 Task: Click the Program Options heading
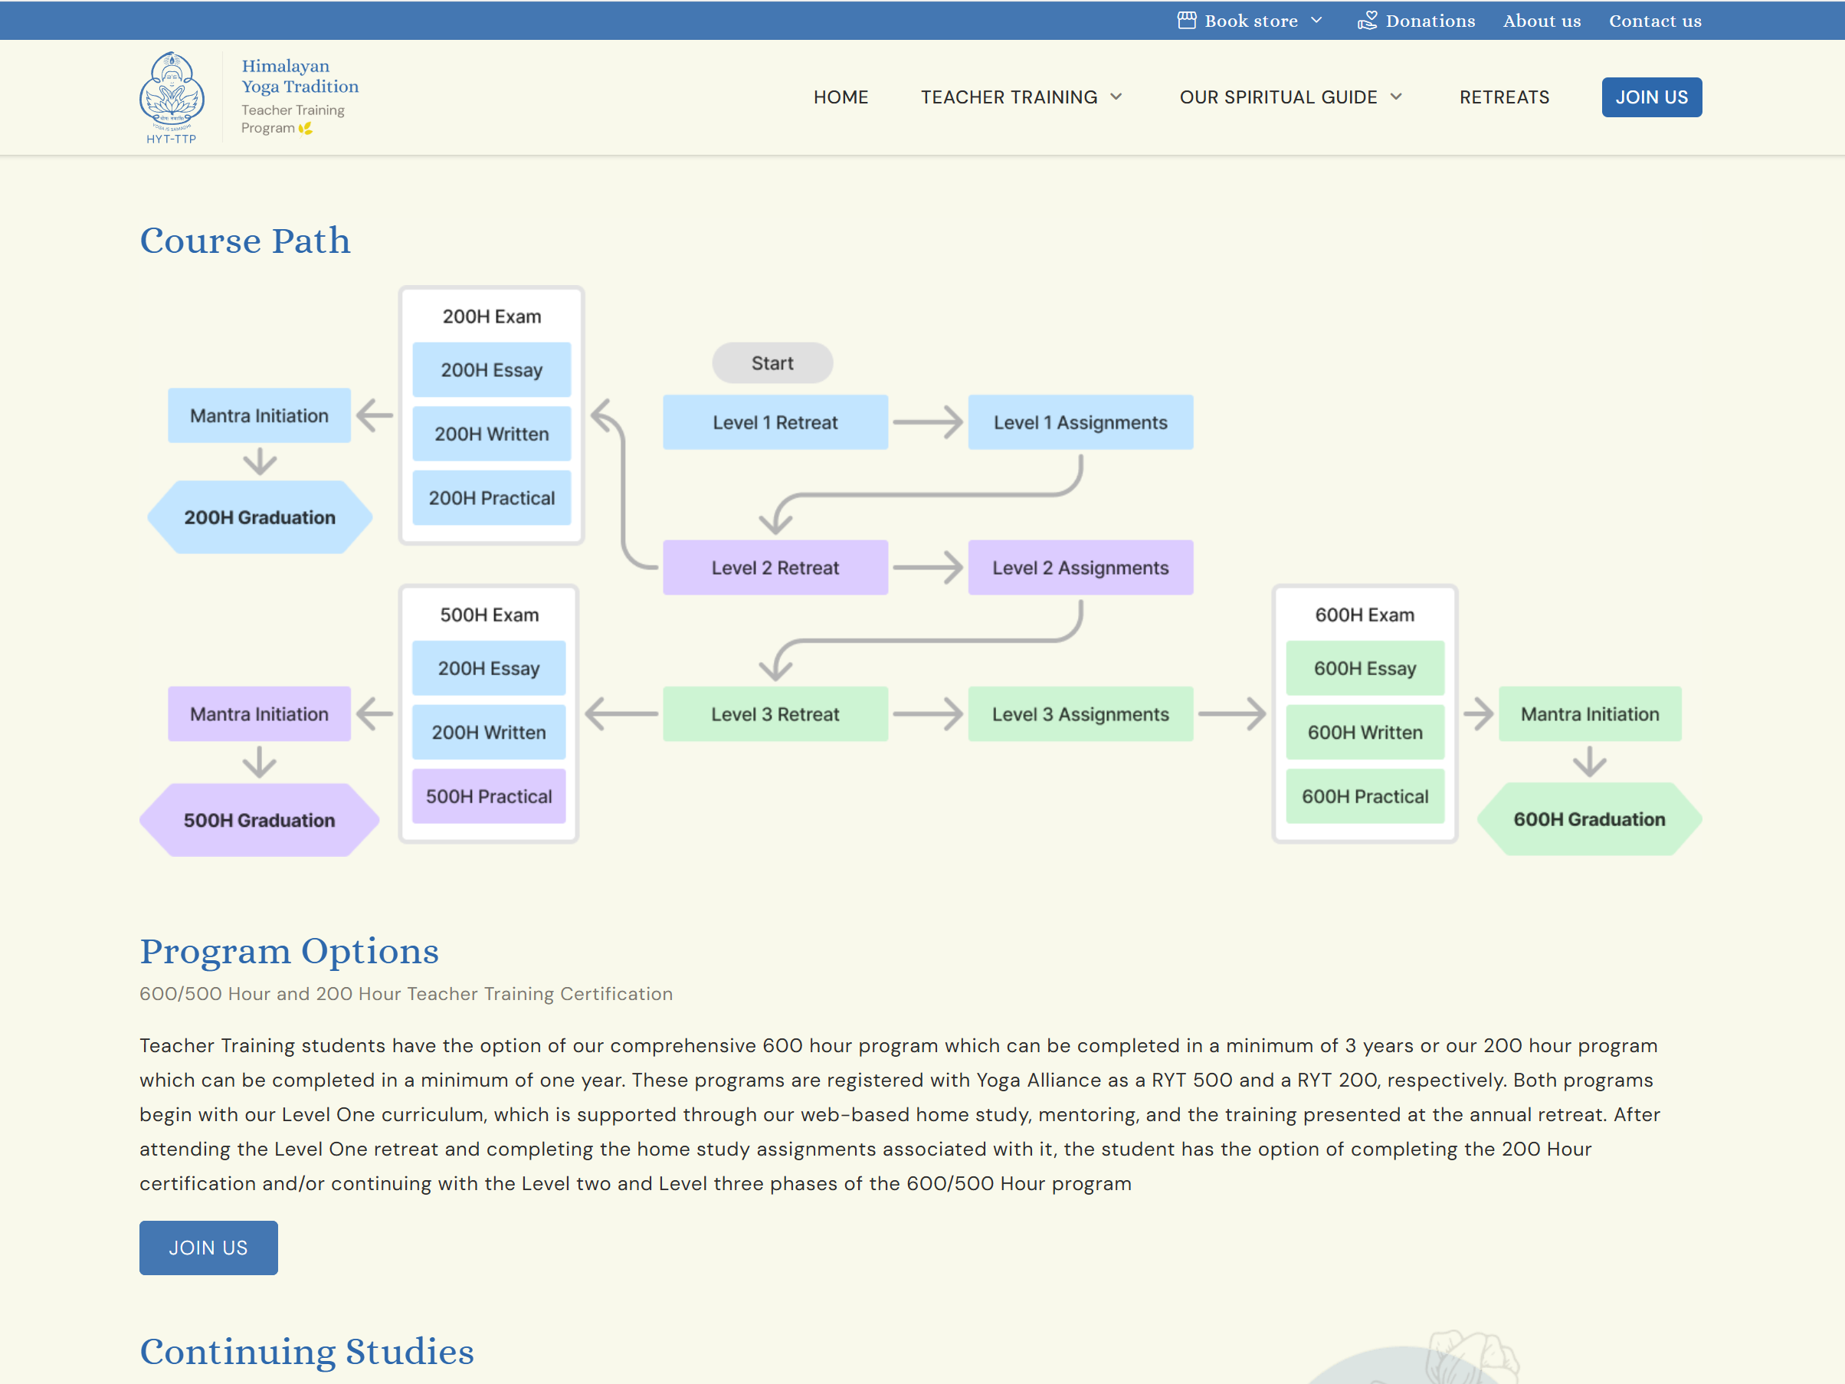pyautogui.click(x=290, y=952)
